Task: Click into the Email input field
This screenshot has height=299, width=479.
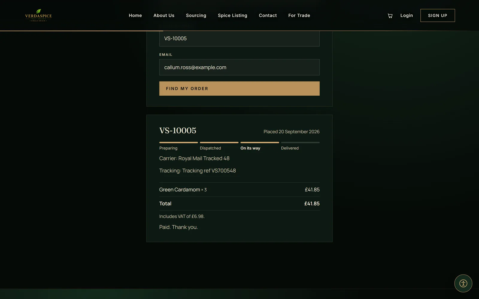Action: click(239, 67)
